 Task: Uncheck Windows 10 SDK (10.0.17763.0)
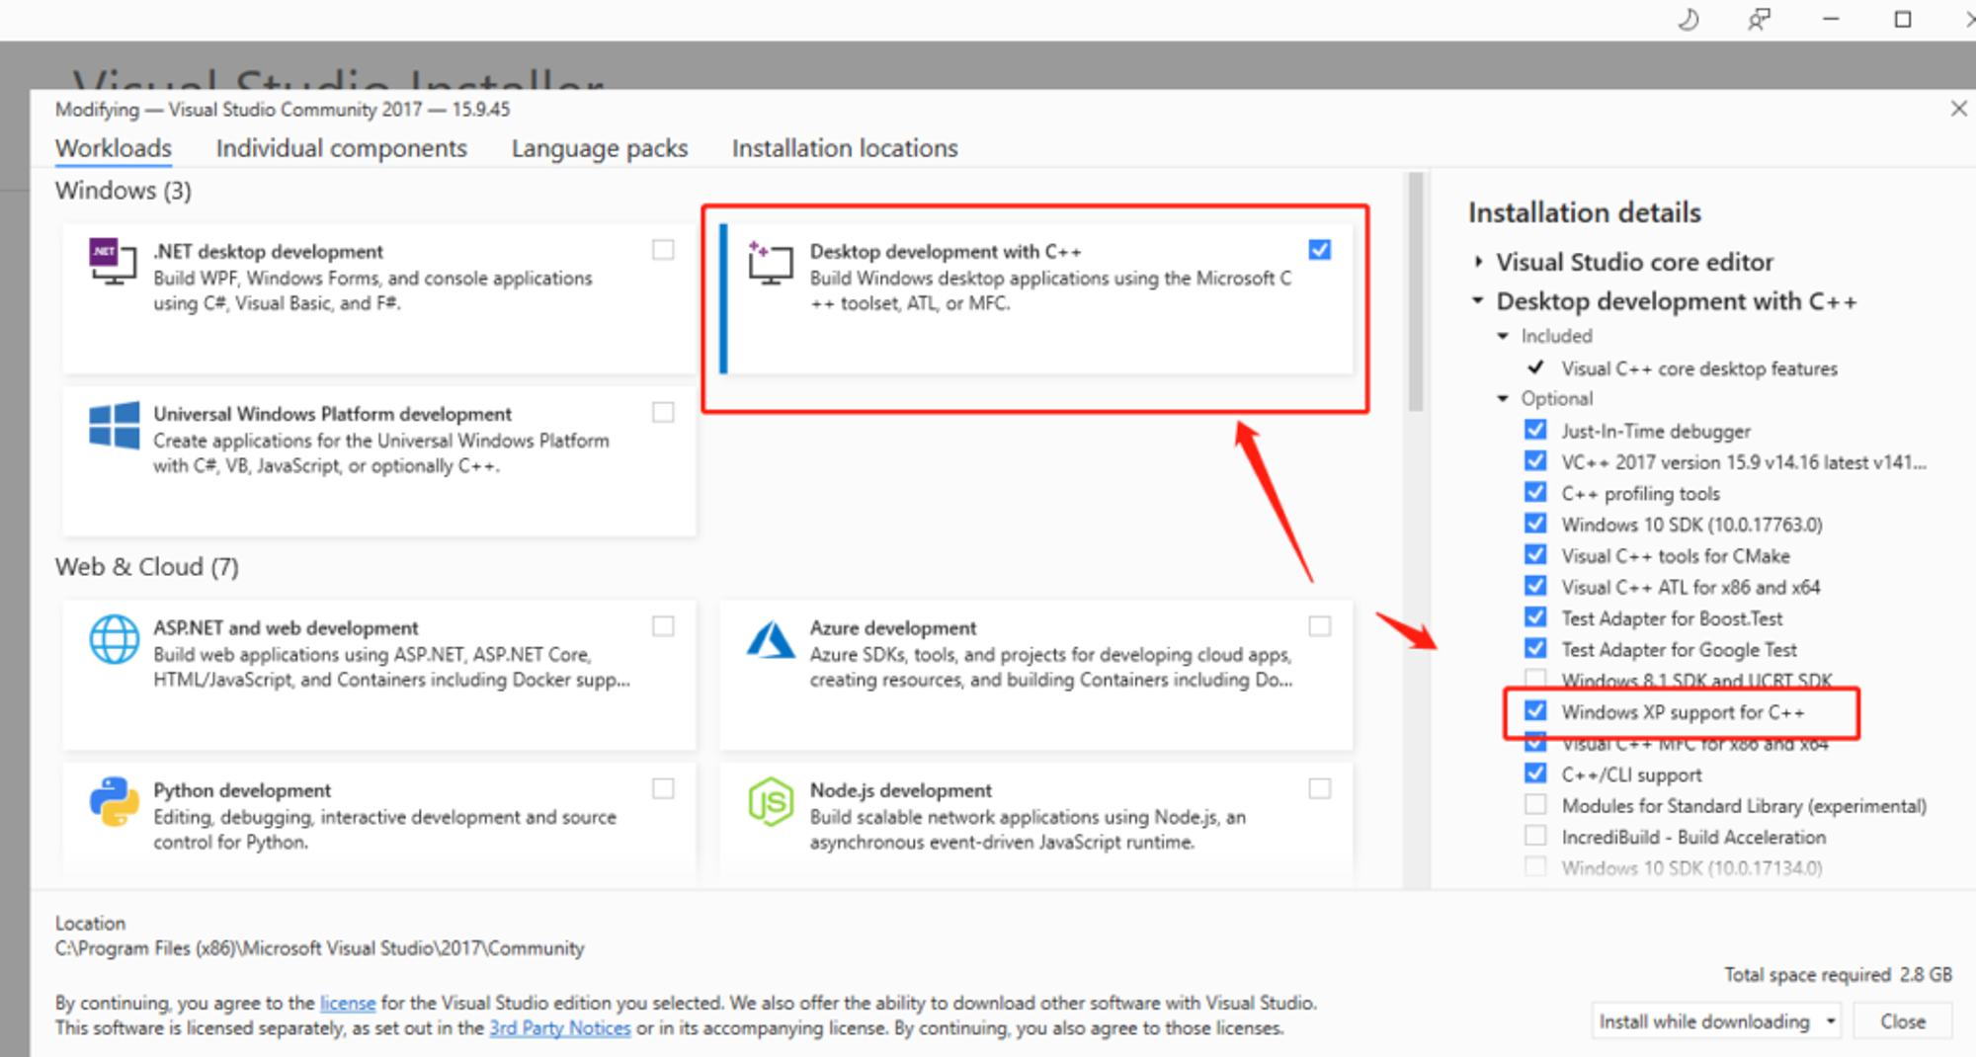point(1535,523)
